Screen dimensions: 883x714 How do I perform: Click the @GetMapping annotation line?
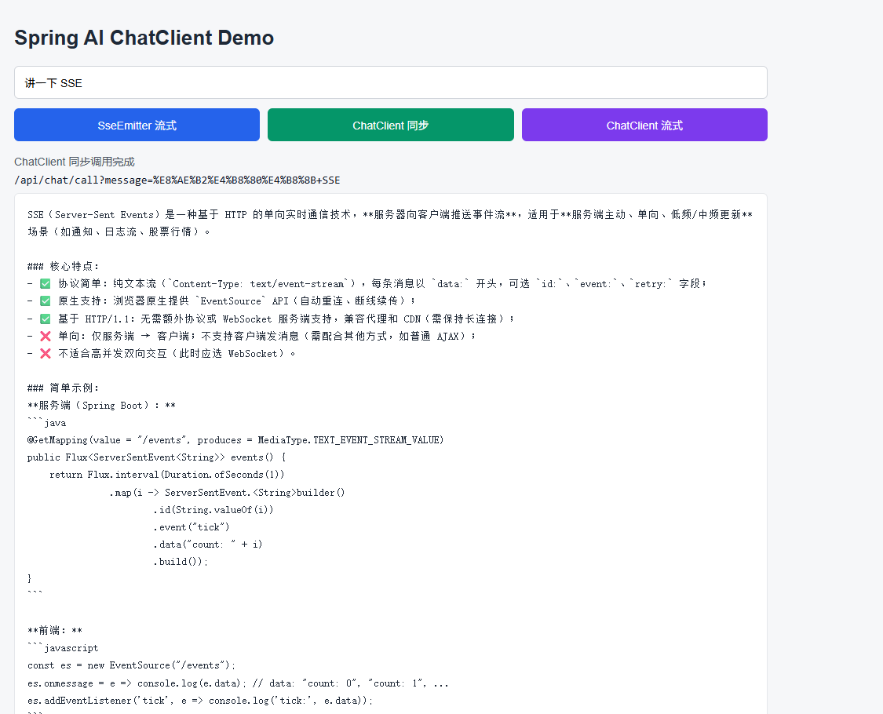[x=235, y=439]
